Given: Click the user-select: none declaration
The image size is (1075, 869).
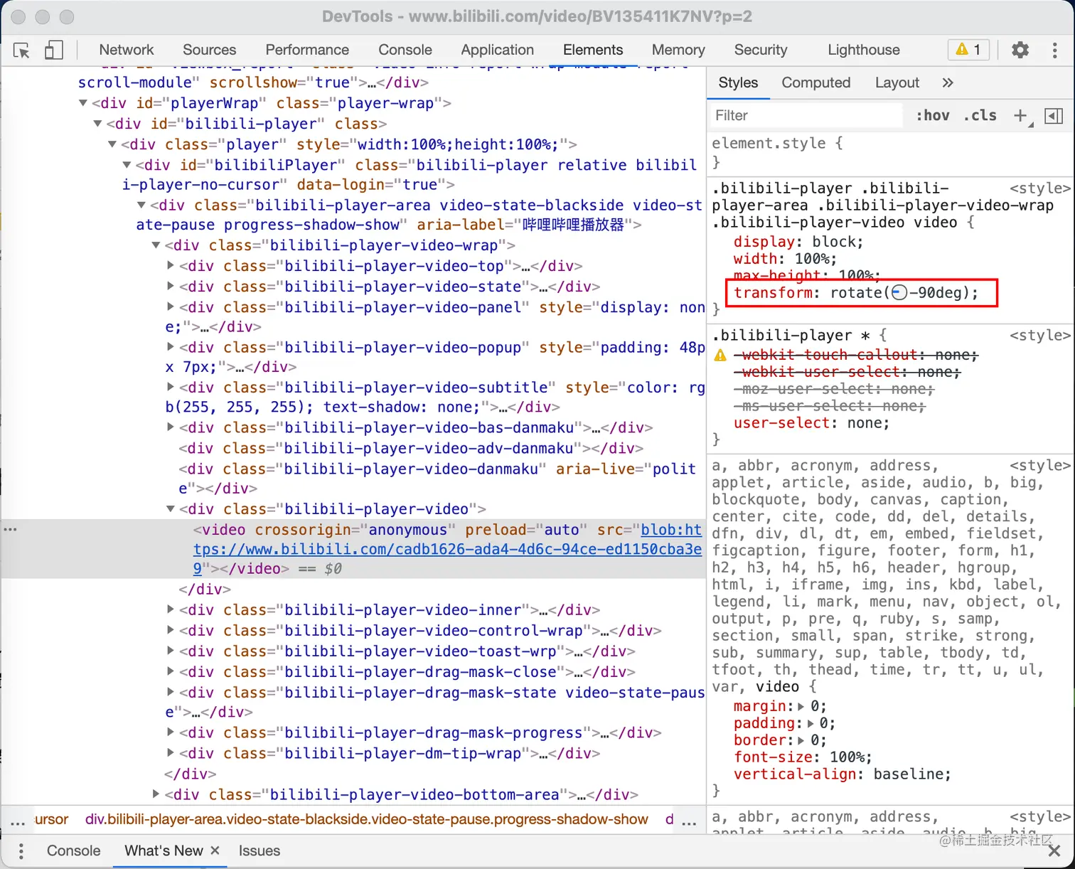Looking at the screenshot, I should pyautogui.click(x=811, y=423).
